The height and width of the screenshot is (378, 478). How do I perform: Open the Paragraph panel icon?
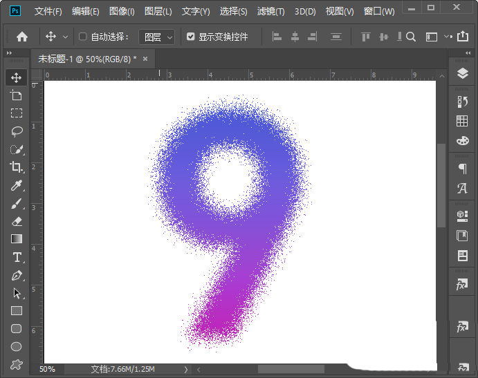463,169
